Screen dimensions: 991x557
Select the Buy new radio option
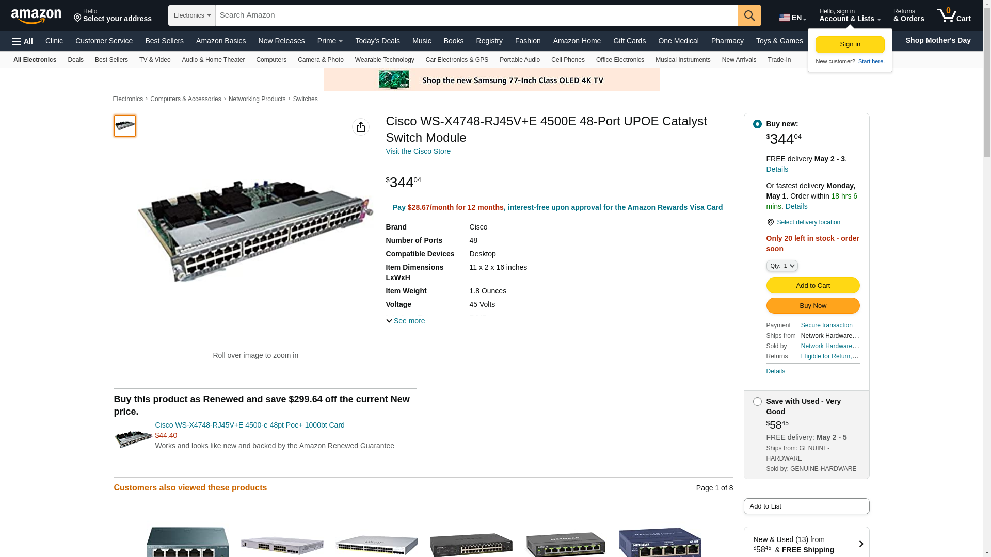point(757,124)
